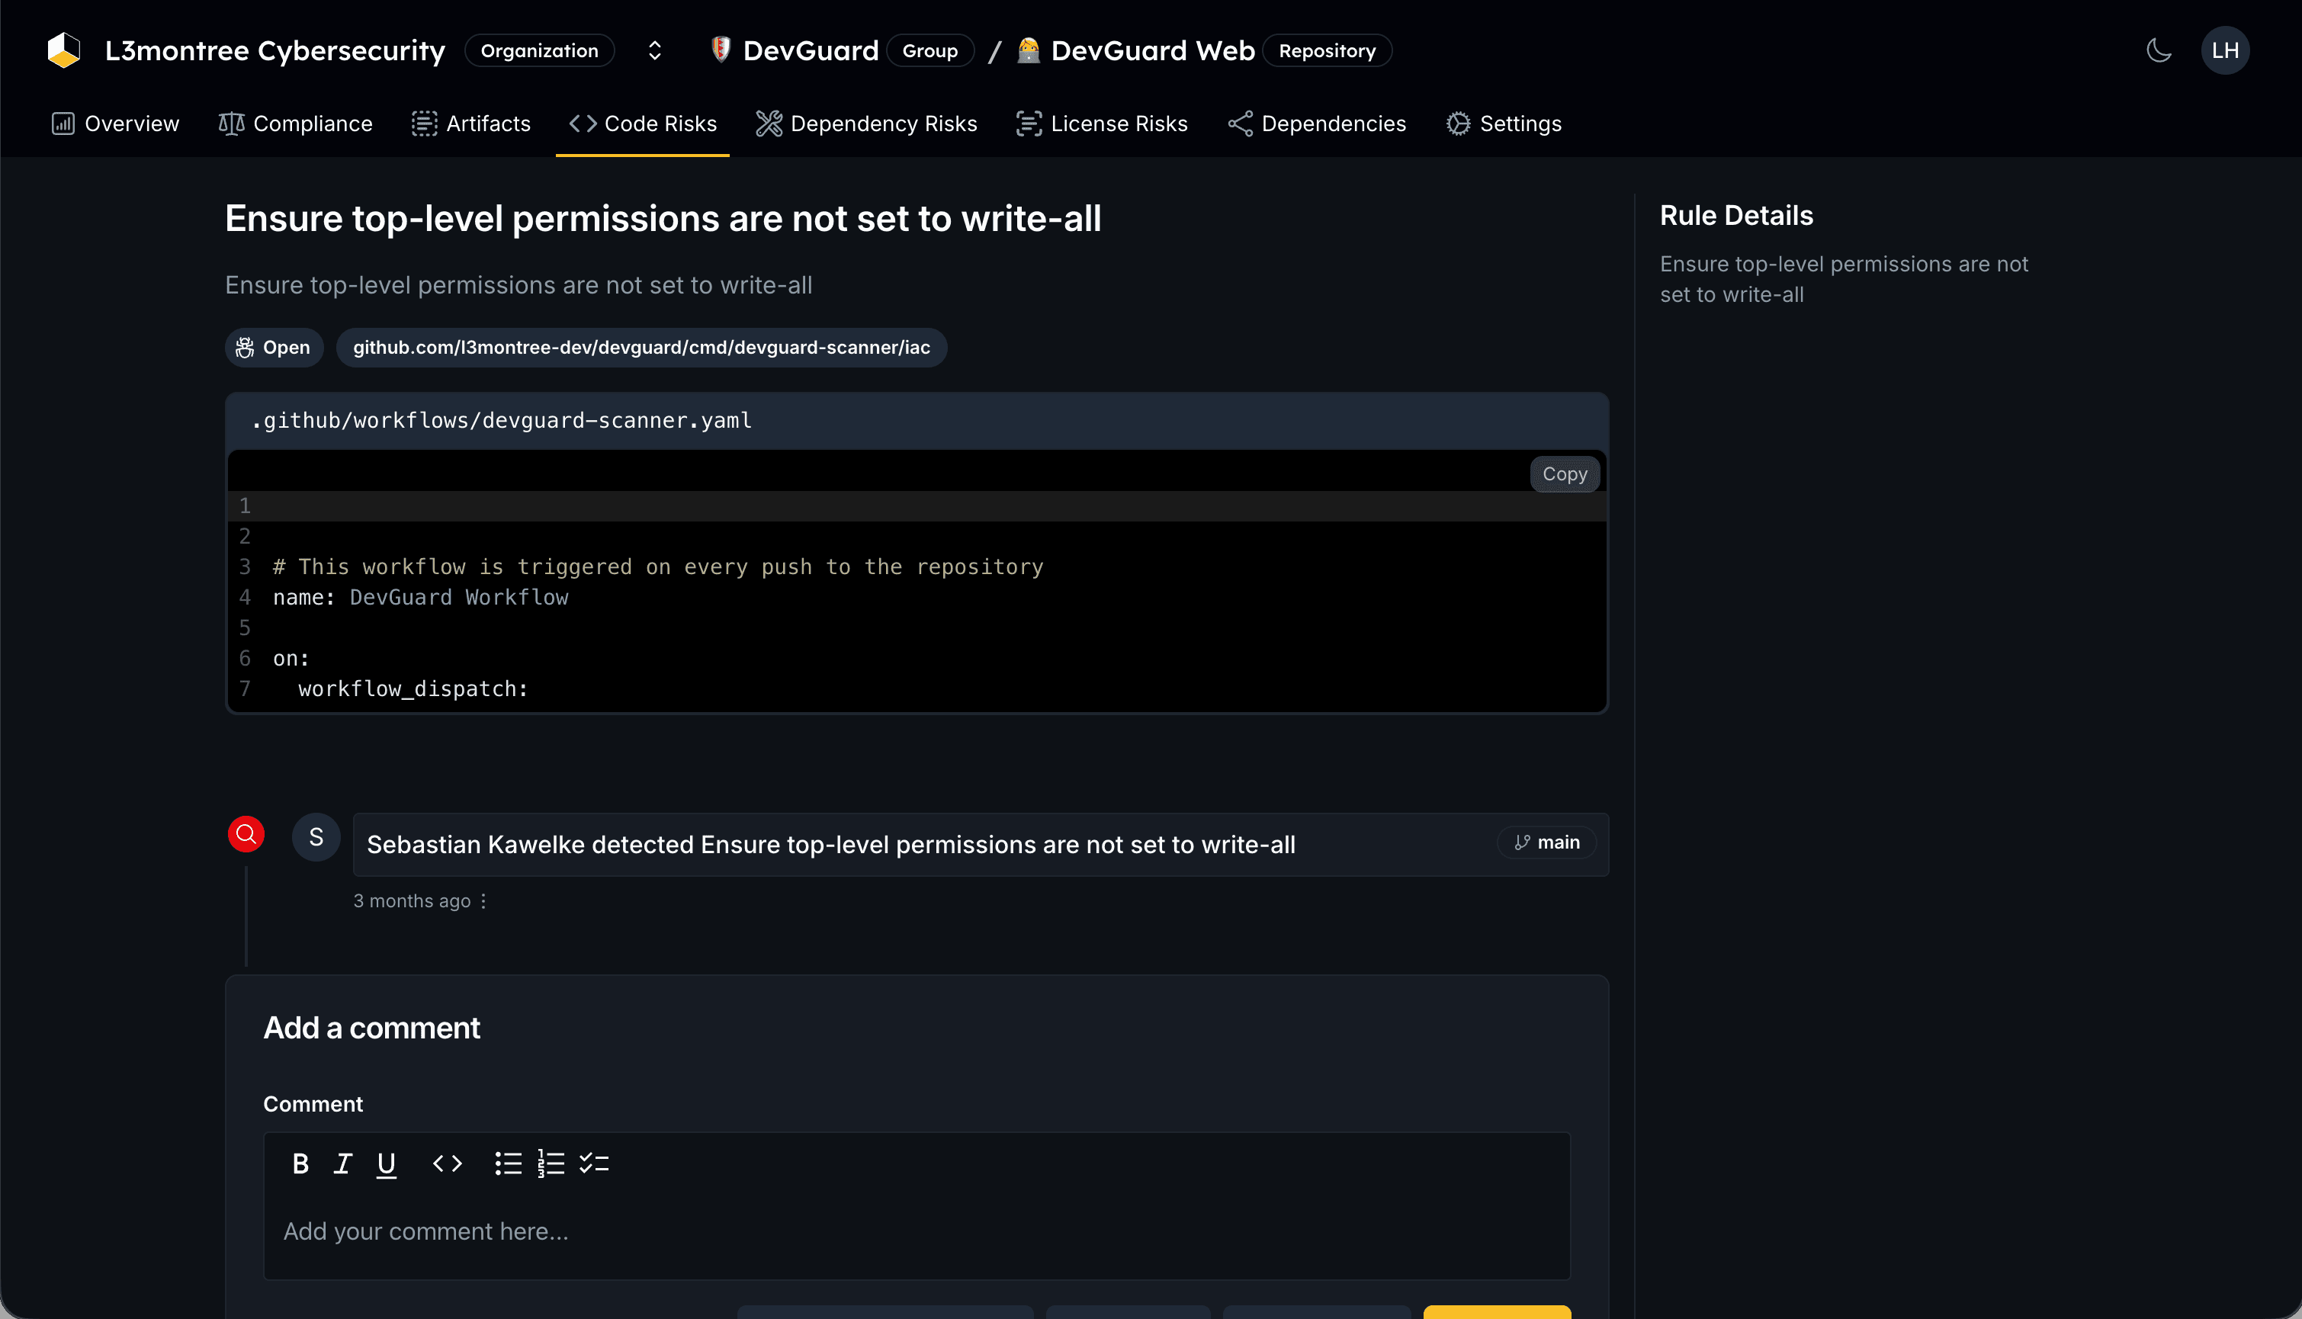2302x1319 pixels.
Task: Select the bold formatting icon
Action: (x=300, y=1163)
